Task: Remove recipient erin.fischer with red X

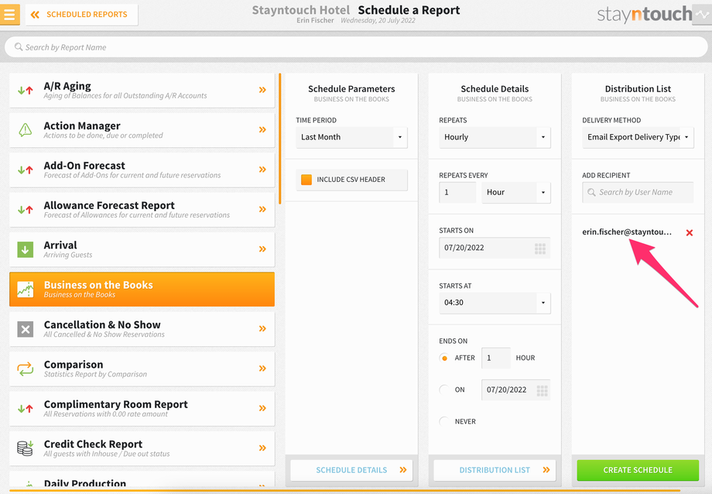Action: click(690, 233)
